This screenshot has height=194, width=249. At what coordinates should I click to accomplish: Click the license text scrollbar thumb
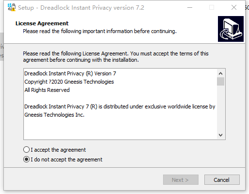(220, 81)
